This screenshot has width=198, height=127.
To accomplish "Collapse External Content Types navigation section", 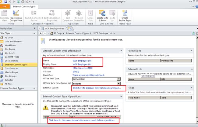I will point(34,88).
